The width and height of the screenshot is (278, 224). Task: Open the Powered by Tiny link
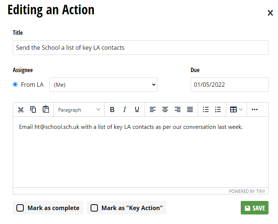(x=247, y=191)
